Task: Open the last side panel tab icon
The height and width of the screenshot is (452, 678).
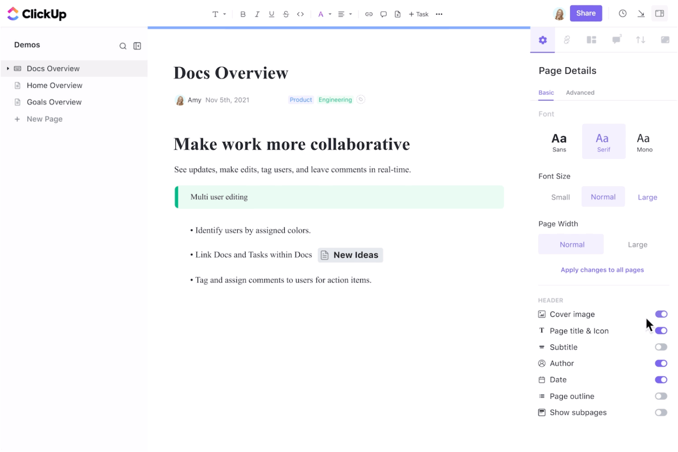Action: point(665,40)
